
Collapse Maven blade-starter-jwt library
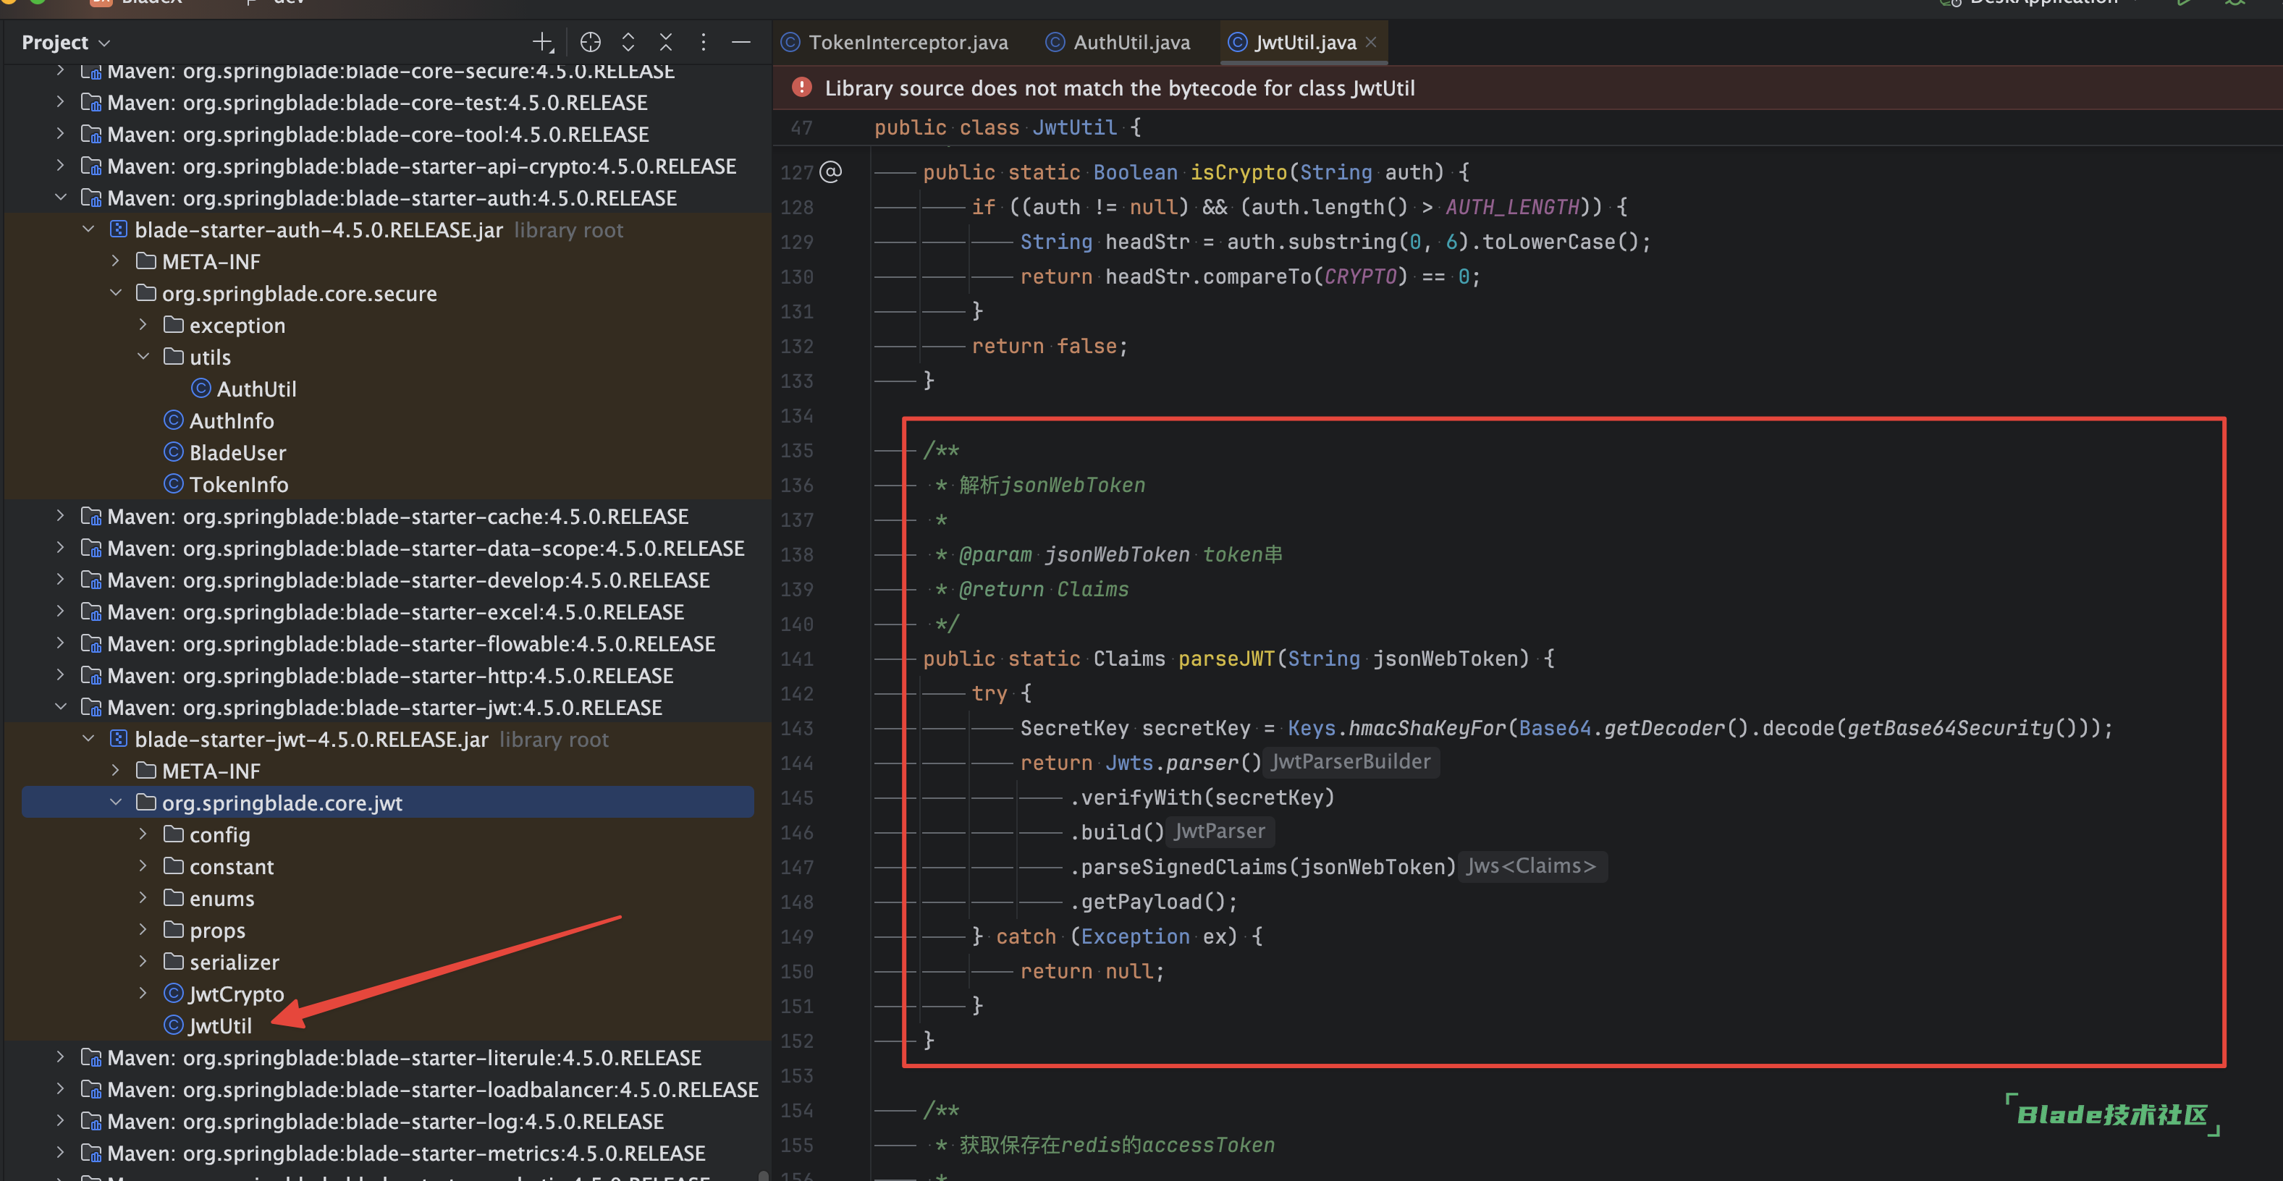click(59, 707)
